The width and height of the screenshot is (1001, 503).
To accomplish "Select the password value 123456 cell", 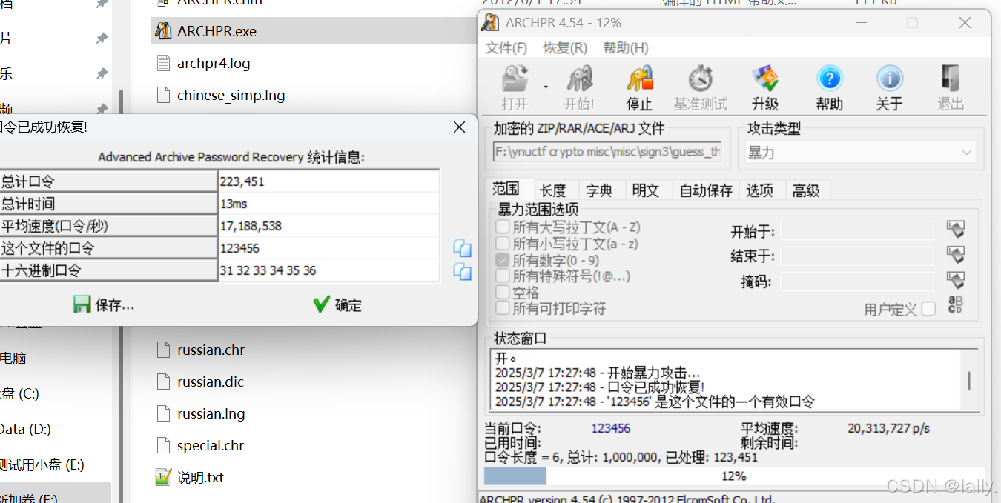I will tap(328, 248).
